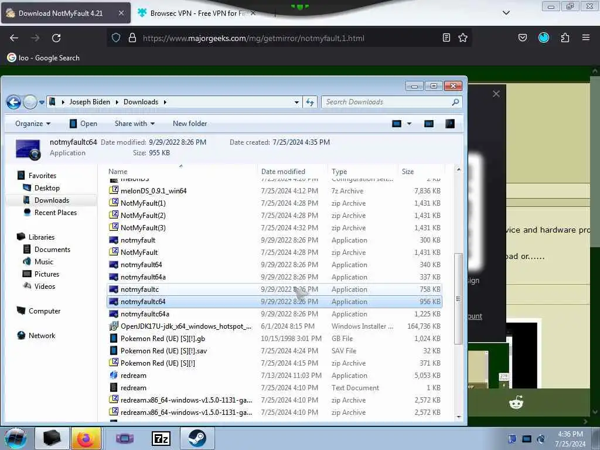Select NotMyFault(3) zip archive

pos(274,228)
